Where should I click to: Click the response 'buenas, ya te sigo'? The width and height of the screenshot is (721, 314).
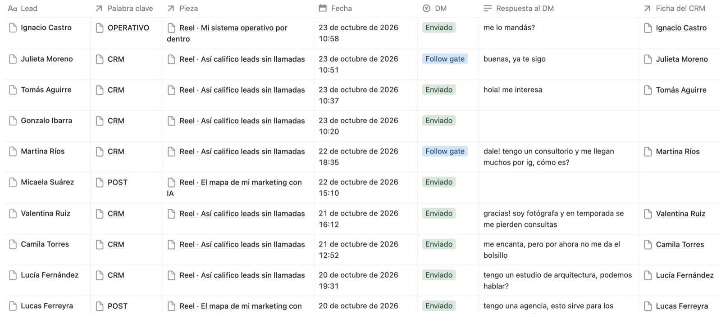515,59
